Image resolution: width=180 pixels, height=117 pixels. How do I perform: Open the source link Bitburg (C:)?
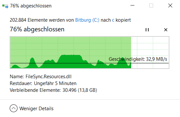(87, 20)
